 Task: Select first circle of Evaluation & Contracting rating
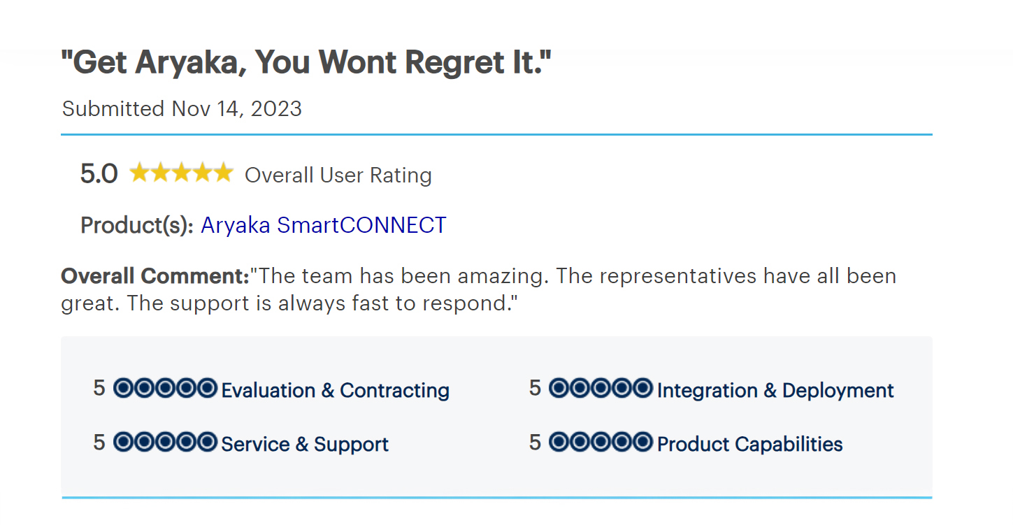(x=124, y=388)
